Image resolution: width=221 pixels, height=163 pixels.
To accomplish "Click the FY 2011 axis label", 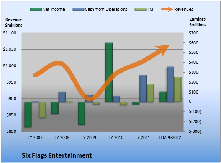I will click(142, 137).
